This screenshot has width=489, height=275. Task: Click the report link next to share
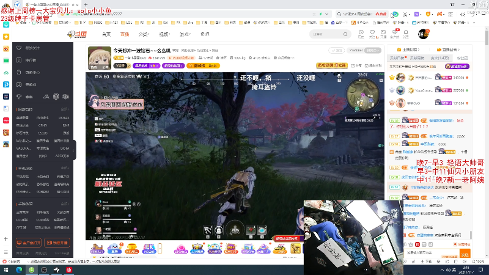click(x=373, y=66)
